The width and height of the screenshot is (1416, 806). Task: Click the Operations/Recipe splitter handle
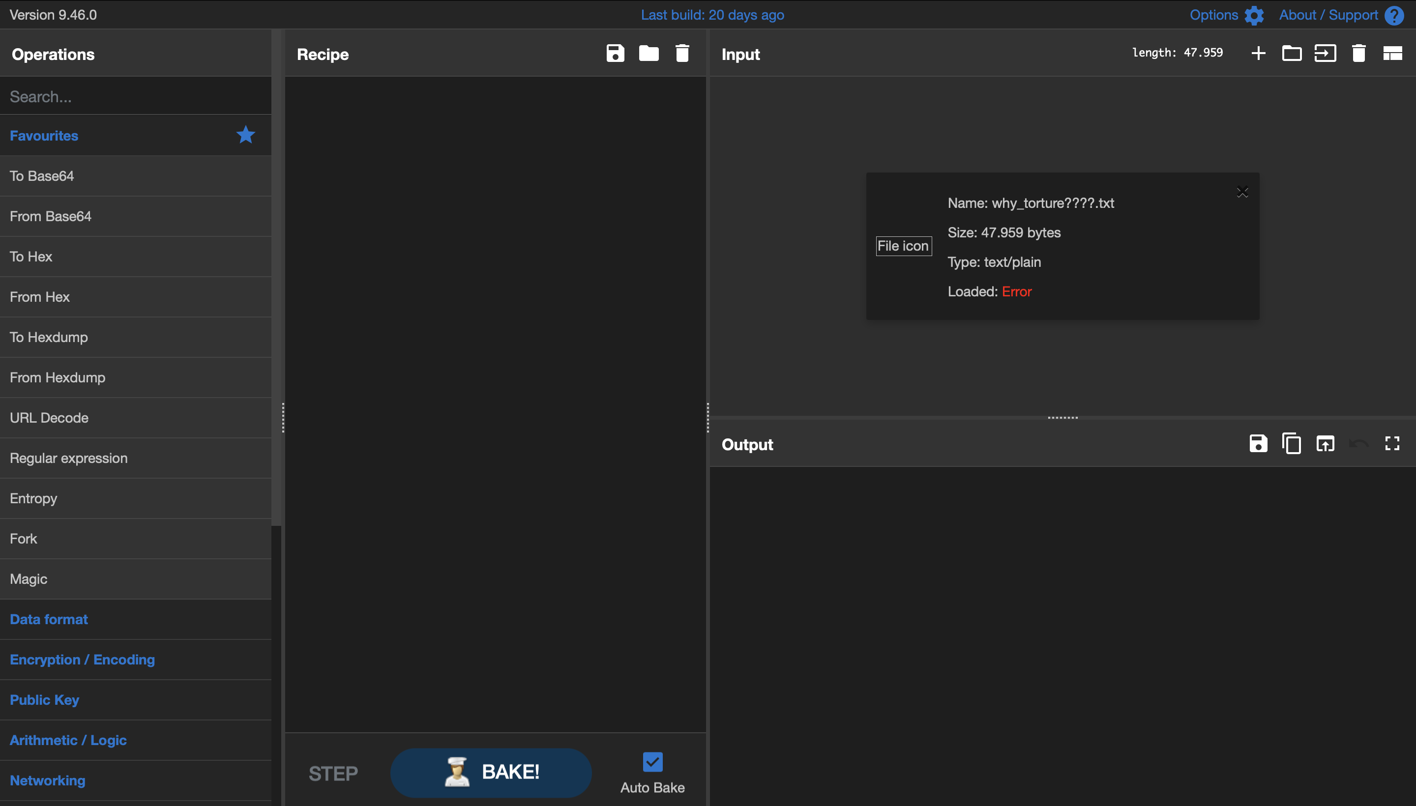(x=283, y=417)
